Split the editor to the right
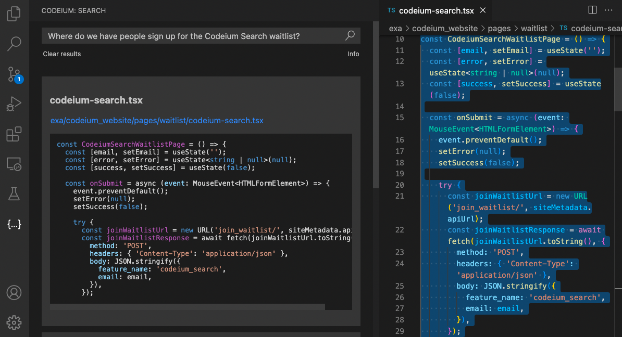The image size is (622, 337). click(592, 10)
